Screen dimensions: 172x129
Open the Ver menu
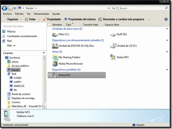point(29,14)
